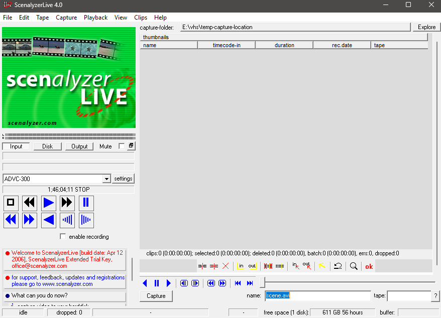Click the magnifier search icon
The width and height of the screenshot is (441, 318).
(354, 266)
